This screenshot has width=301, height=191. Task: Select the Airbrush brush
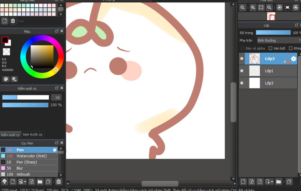(x=29, y=174)
